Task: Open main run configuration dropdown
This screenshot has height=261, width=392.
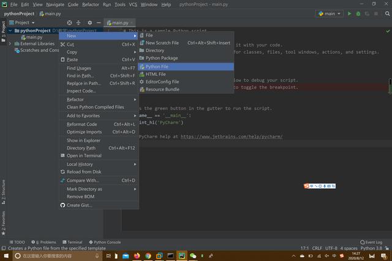Action: (x=330, y=13)
